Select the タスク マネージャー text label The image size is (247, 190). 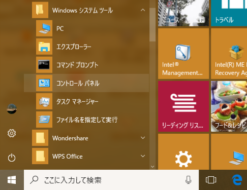(x=77, y=101)
